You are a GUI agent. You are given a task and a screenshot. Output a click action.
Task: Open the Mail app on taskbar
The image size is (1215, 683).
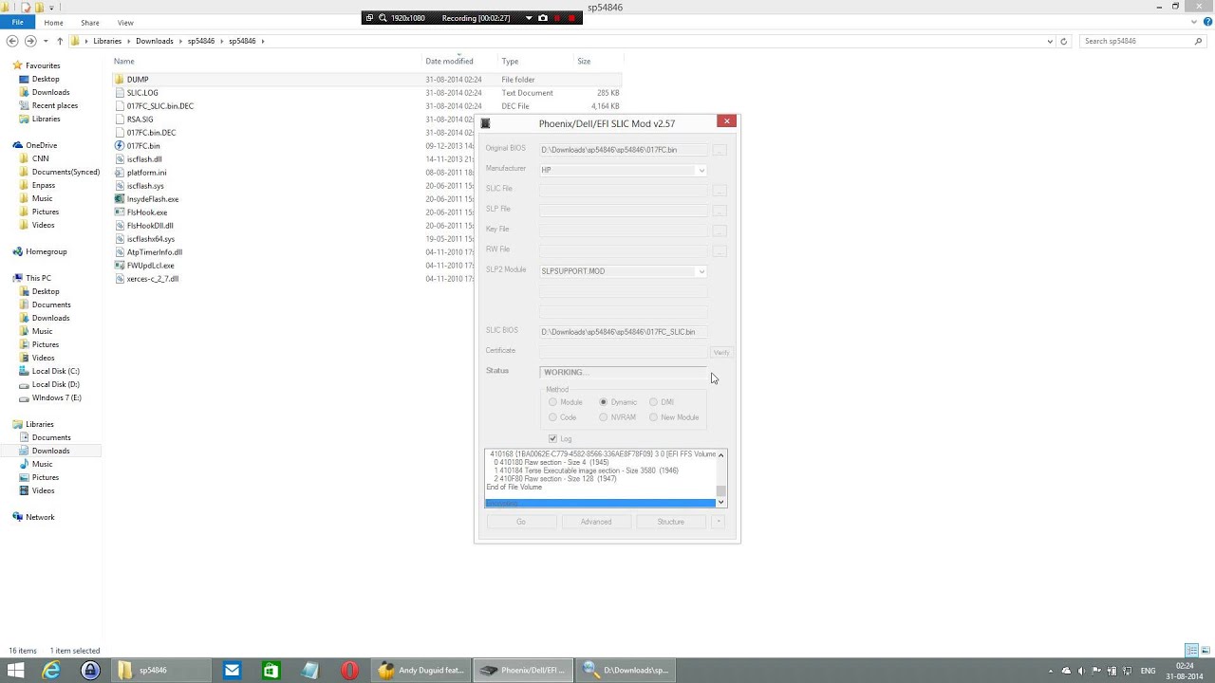click(x=233, y=670)
